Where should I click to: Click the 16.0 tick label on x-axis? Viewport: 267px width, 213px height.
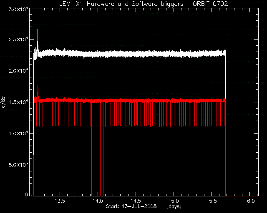click(249, 201)
